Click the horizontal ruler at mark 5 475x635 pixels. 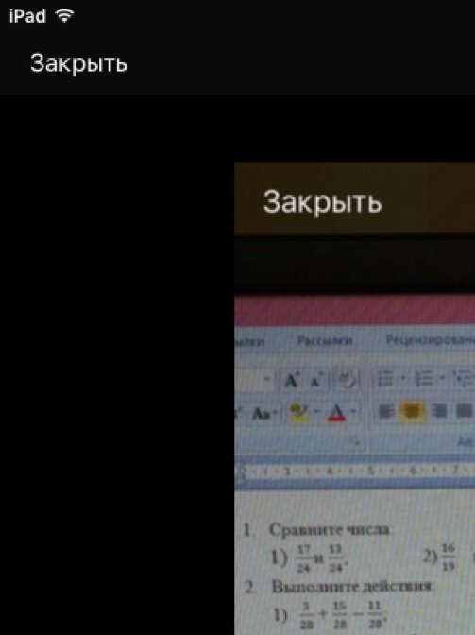coord(372,471)
